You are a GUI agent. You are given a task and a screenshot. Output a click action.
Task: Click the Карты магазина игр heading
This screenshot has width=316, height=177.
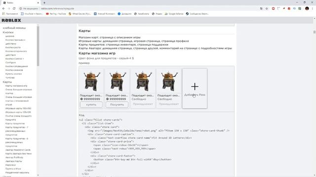(97, 54)
